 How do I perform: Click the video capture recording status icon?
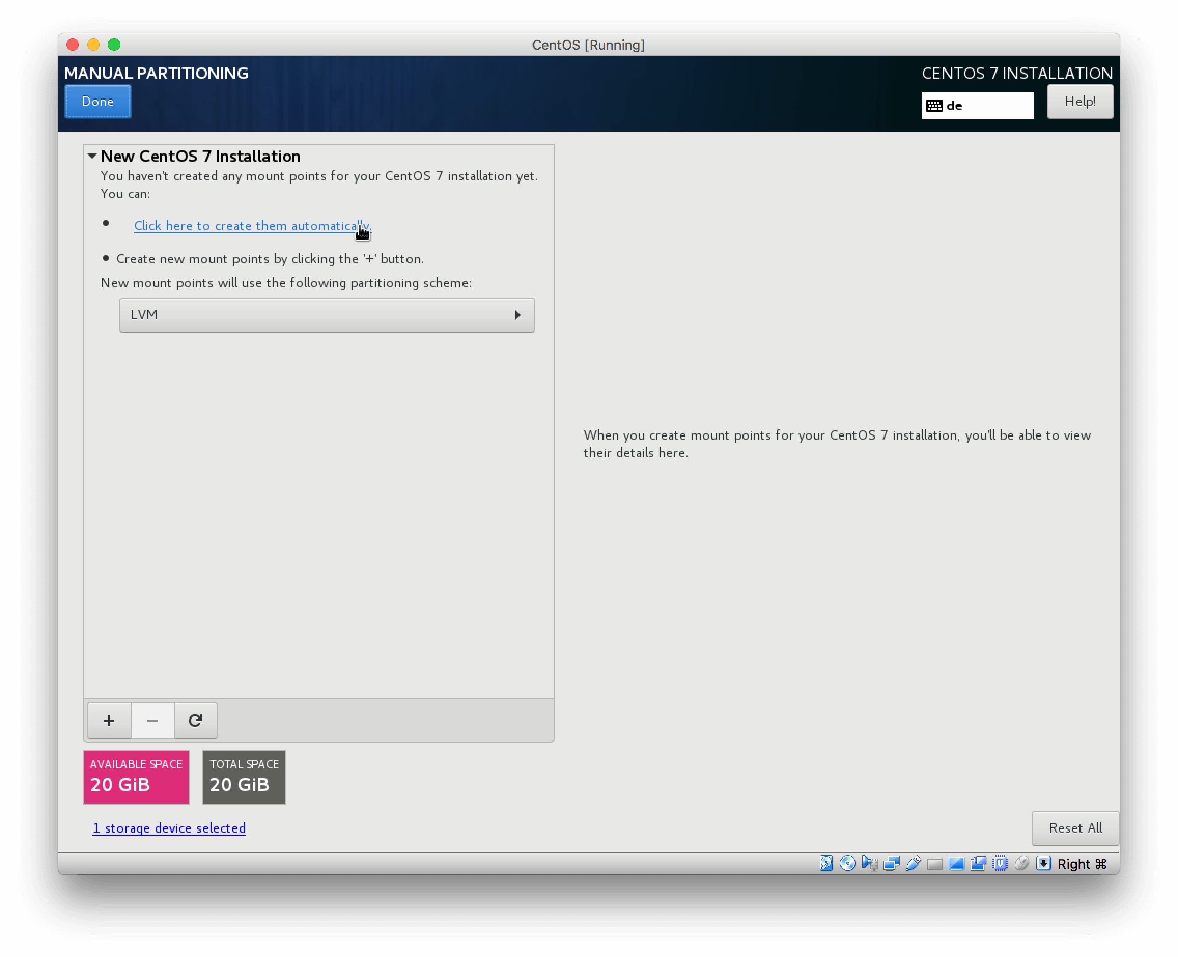(x=978, y=863)
